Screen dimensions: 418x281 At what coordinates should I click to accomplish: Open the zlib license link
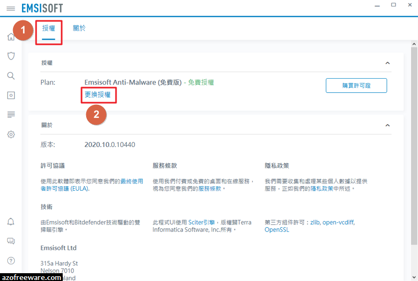pyautogui.click(x=315, y=223)
